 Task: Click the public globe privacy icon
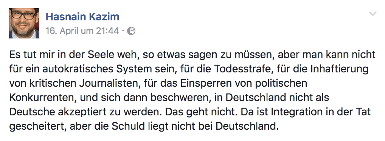131,31
